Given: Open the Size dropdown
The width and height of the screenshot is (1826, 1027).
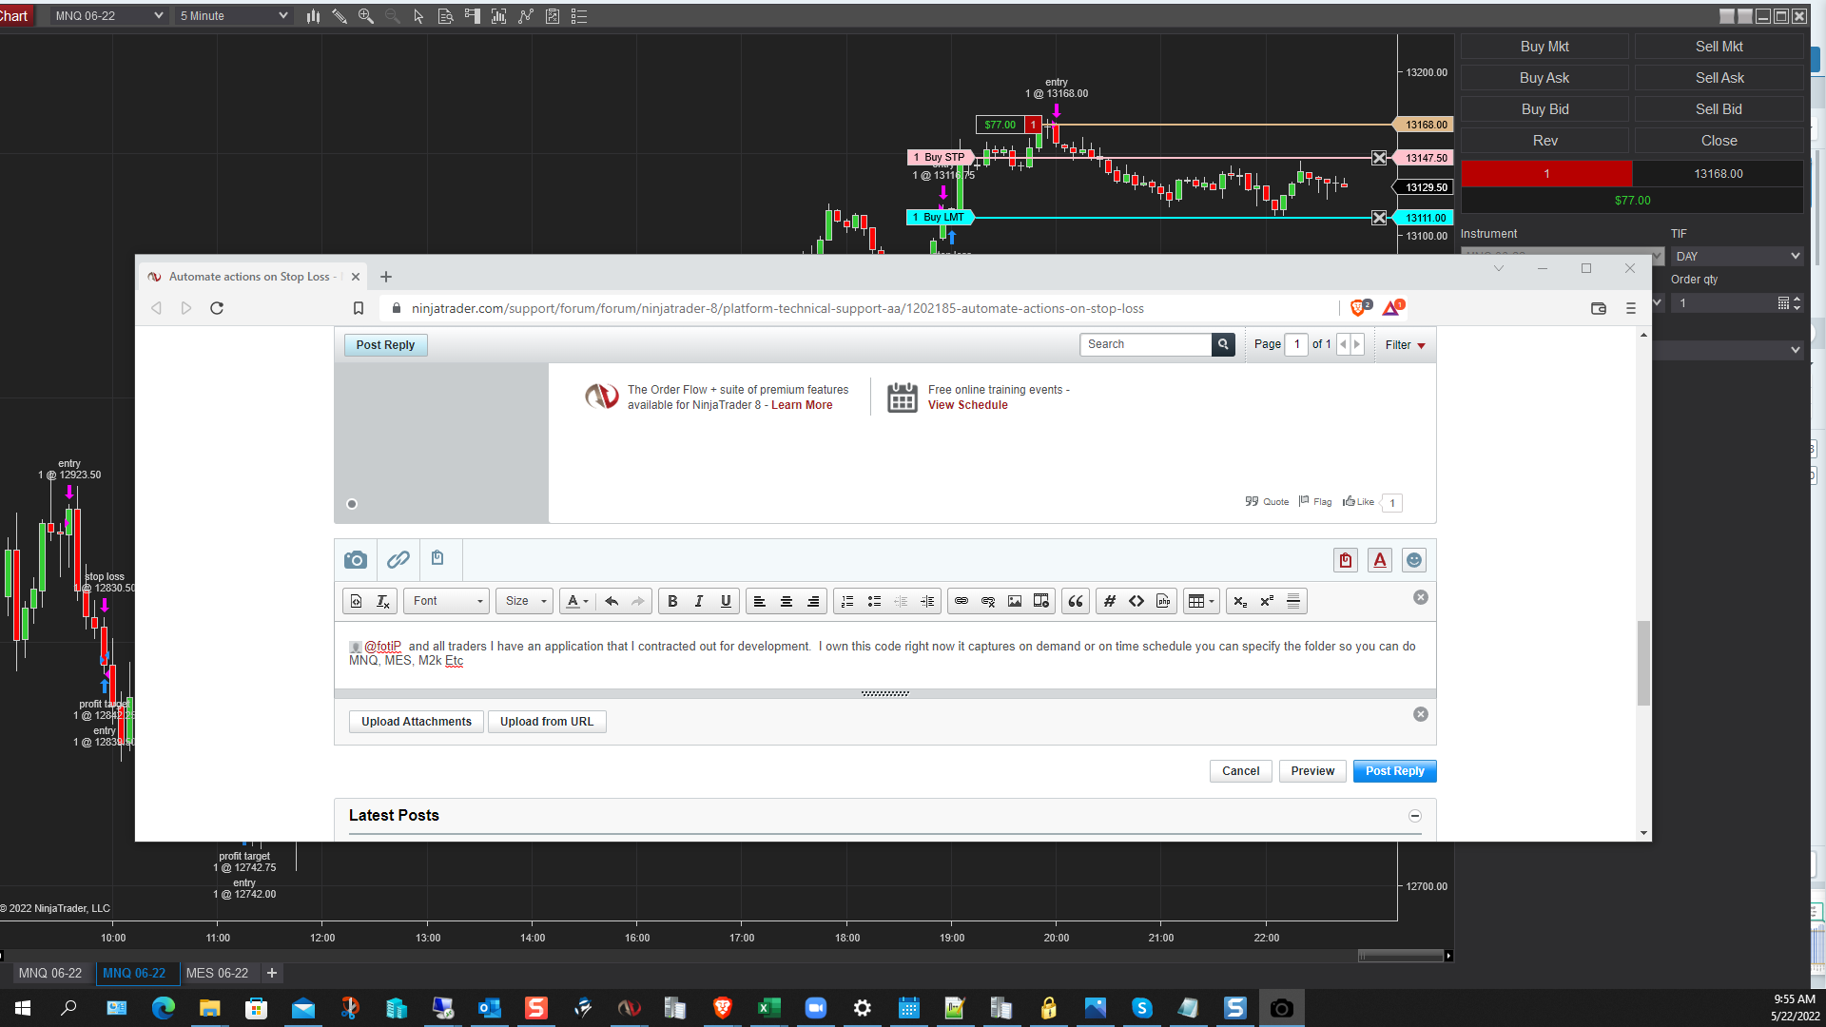Looking at the screenshot, I should (525, 601).
